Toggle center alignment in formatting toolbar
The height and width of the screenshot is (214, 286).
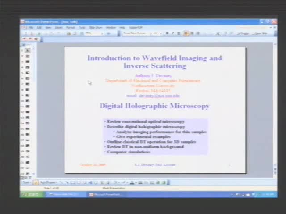click(x=192, y=33)
